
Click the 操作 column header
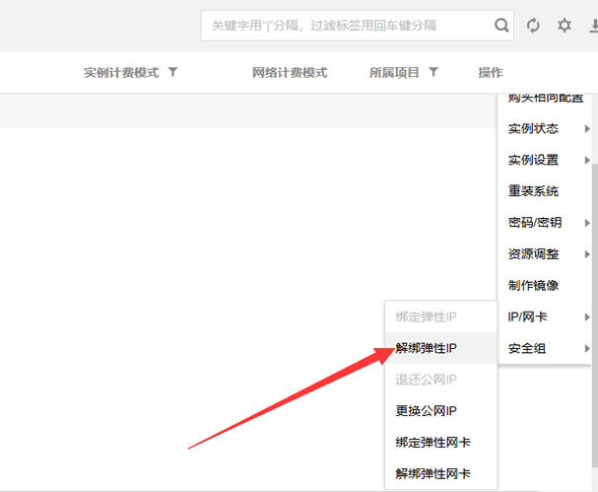[491, 73]
